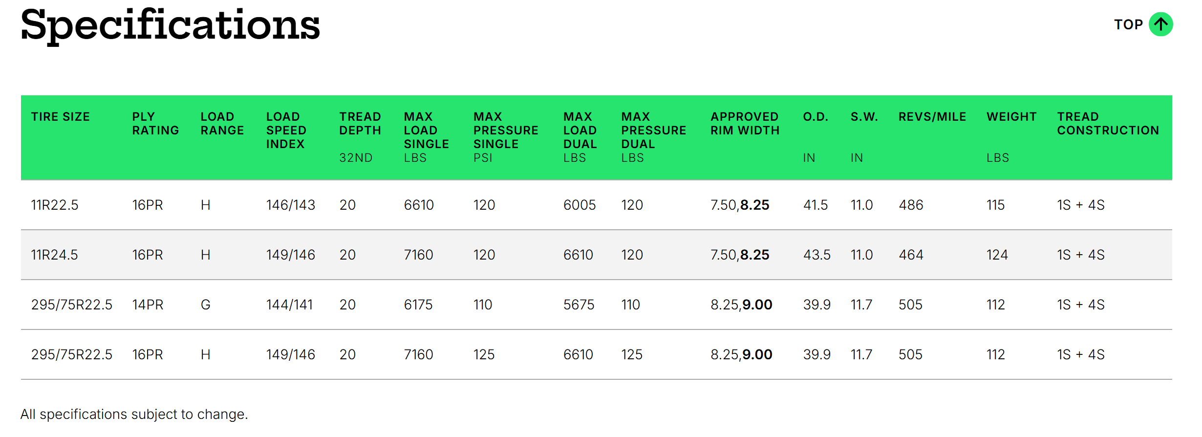Viewport: 1202px width, 437px height.
Task: Click the TIRE SIZE column header
Action: click(x=61, y=117)
